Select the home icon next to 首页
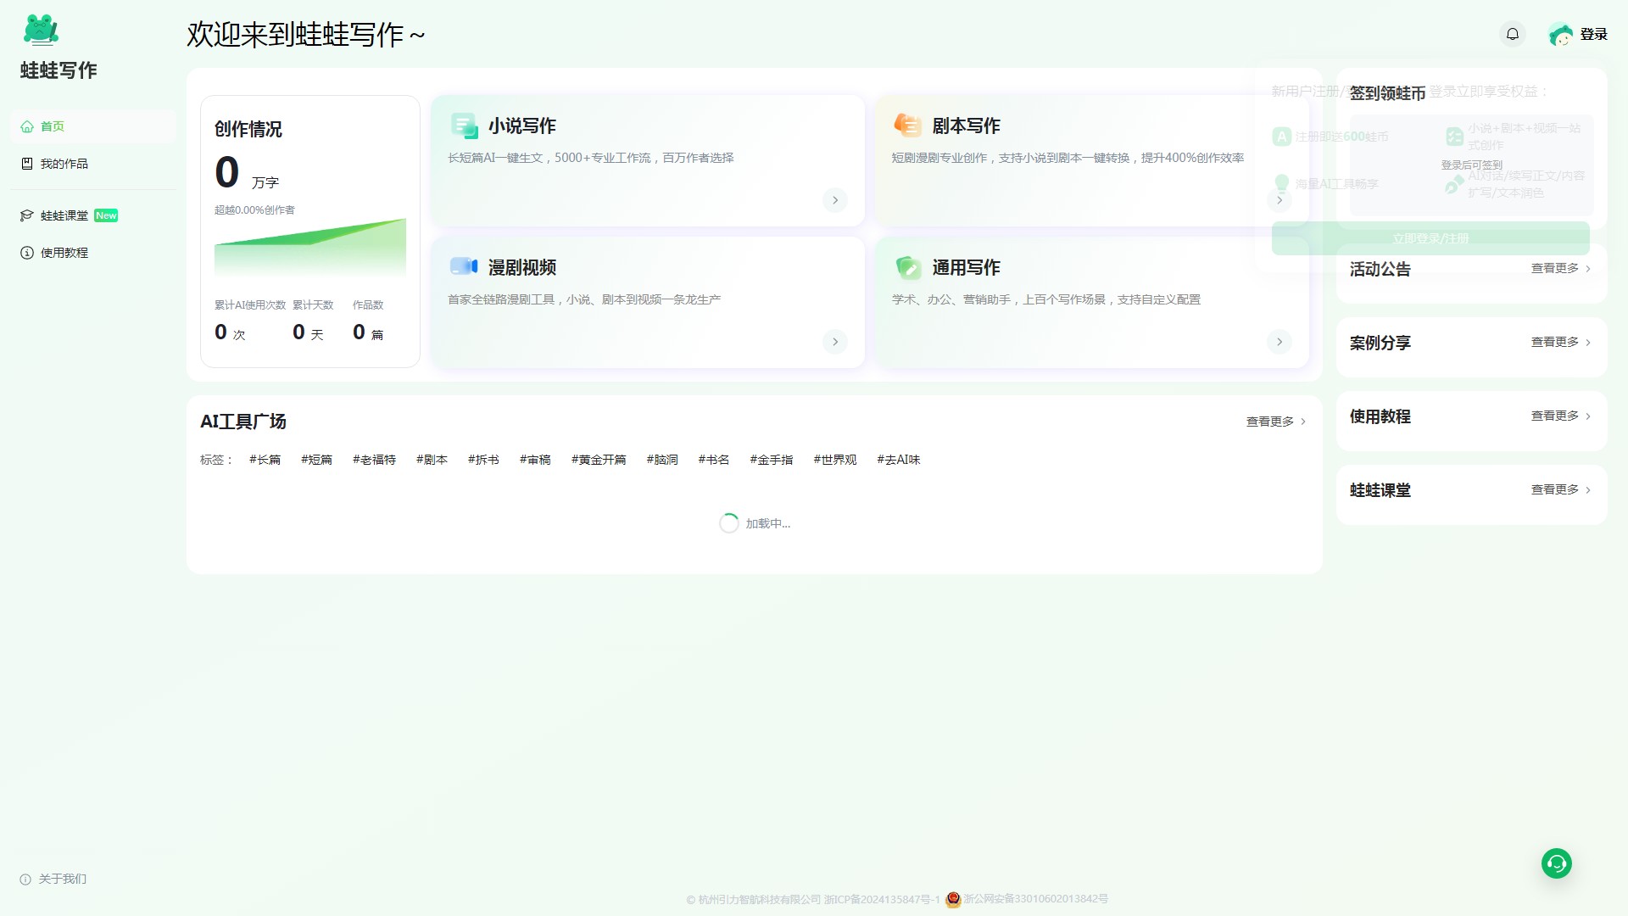This screenshot has height=916, width=1628. (x=26, y=126)
